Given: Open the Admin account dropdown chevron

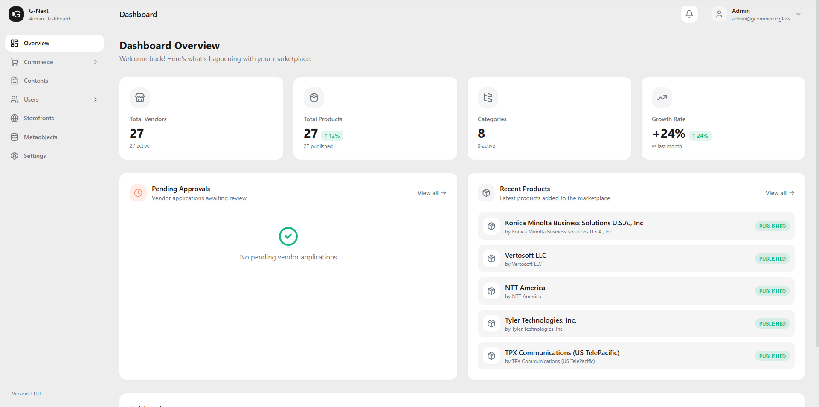Looking at the screenshot, I should click(x=799, y=14).
